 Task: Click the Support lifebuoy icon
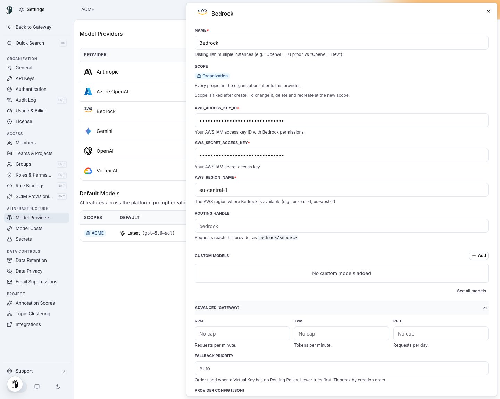[x=10, y=371]
